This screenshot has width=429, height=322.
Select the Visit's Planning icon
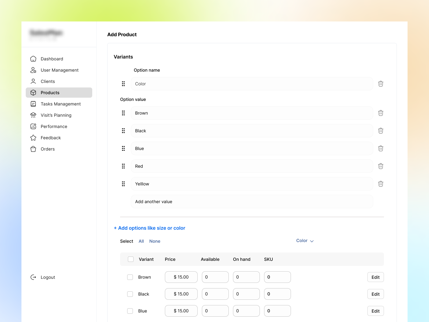[33, 115]
